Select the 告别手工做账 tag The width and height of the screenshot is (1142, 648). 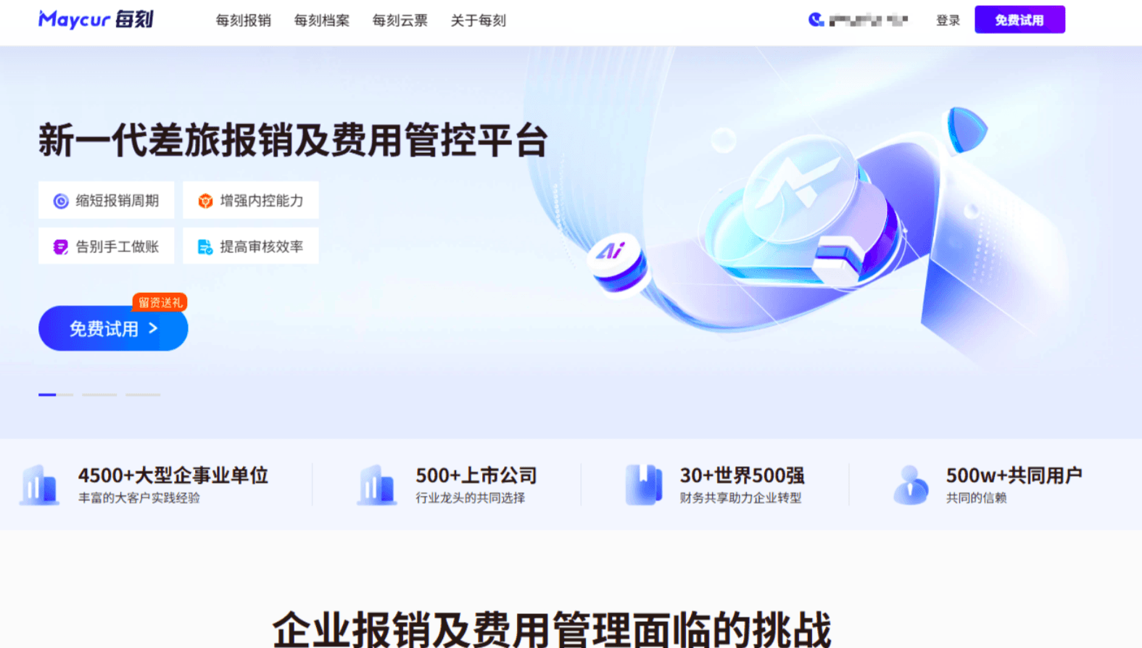point(106,246)
